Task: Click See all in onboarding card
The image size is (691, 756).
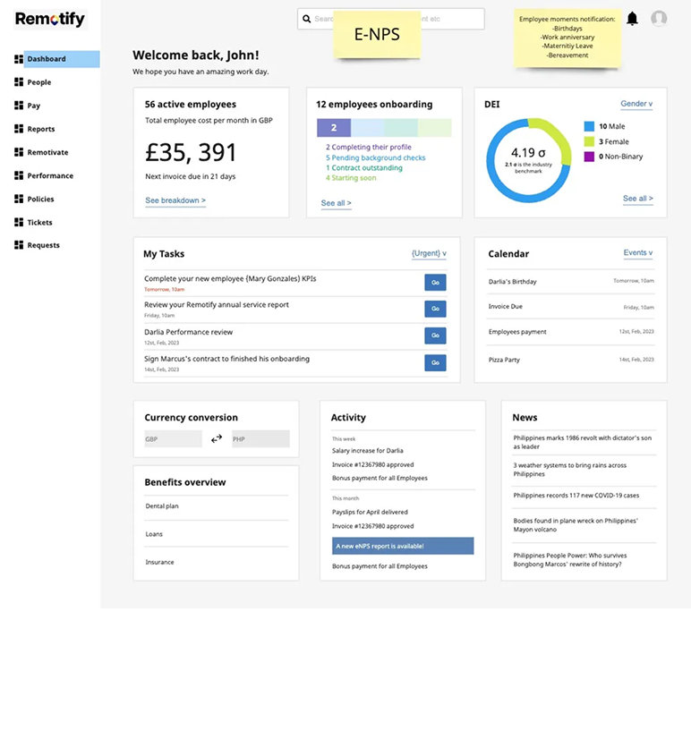Action: 336,203
